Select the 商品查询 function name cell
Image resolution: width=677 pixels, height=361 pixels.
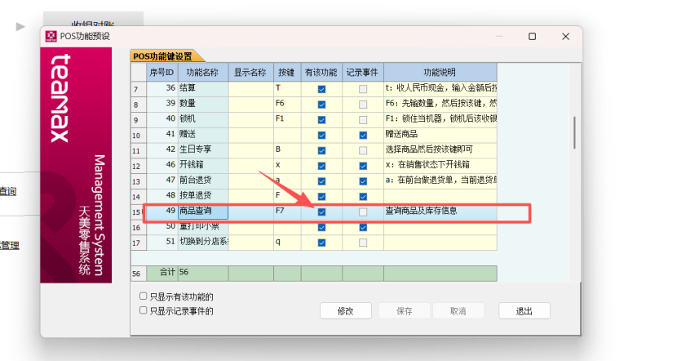[x=203, y=212]
